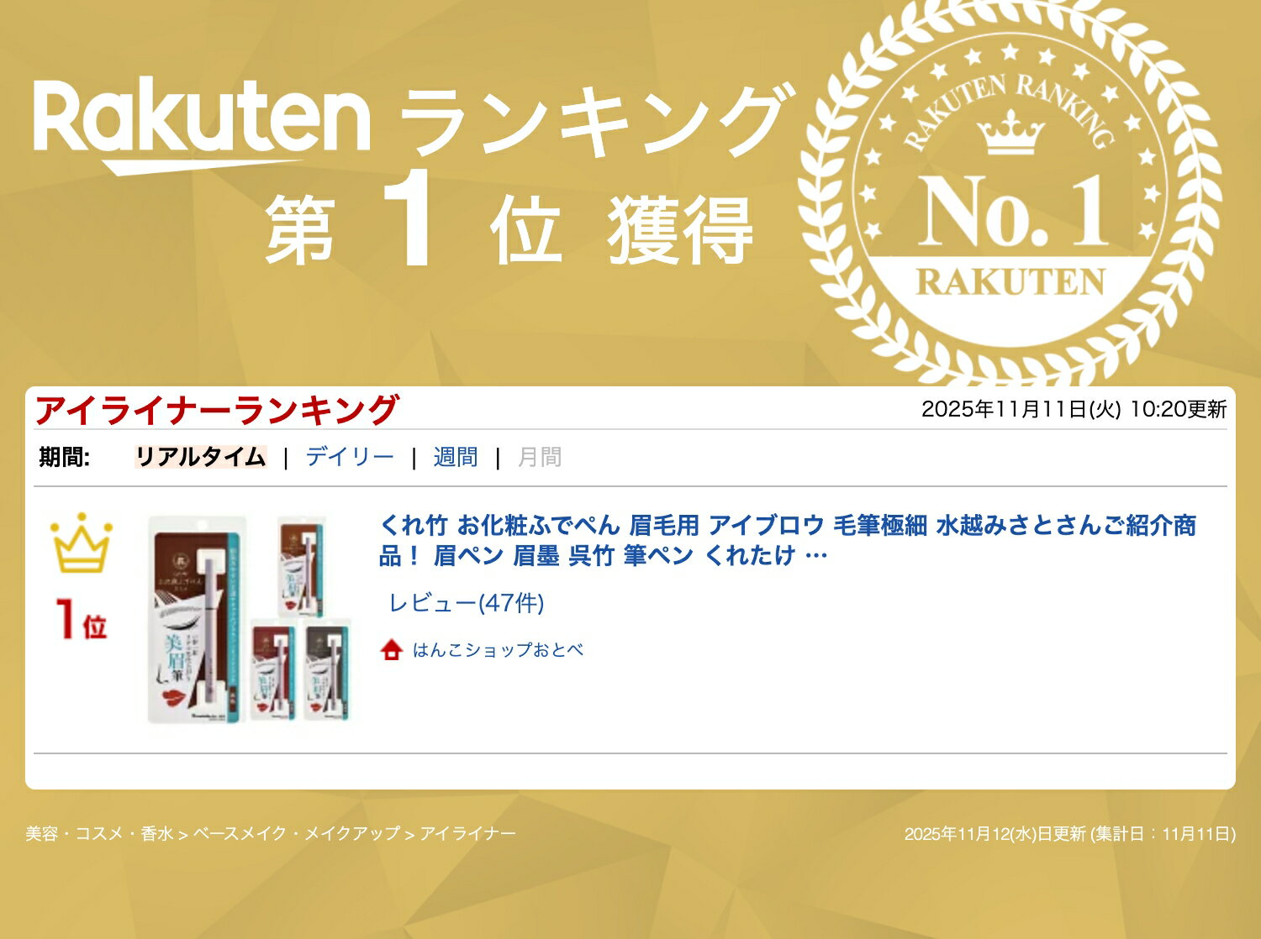Open the 美容・コスメ・香水 breadcrumb

[99, 834]
